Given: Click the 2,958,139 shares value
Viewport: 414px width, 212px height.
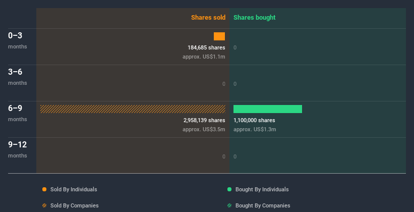Looking at the screenshot, I should (x=204, y=120).
